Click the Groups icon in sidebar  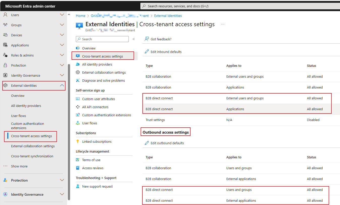[5, 25]
